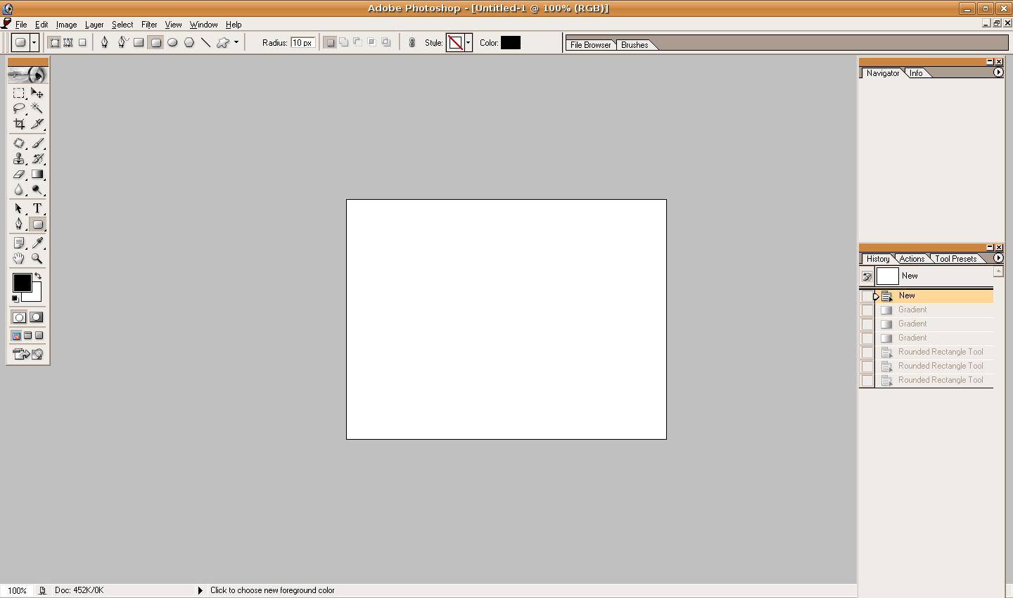Expand the History palette flyout menu

tap(998, 258)
